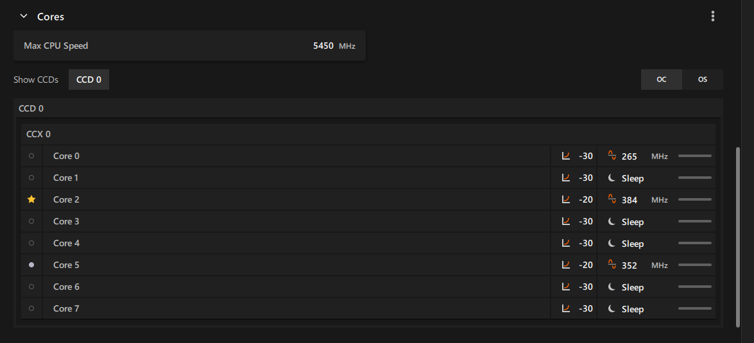Switch to the OC view tab
Viewport: 754px width, 343px height.
coord(661,79)
